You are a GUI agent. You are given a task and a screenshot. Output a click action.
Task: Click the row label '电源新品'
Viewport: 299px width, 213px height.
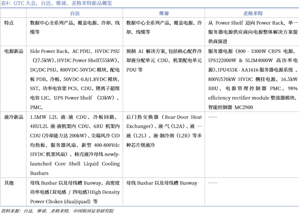point(14,51)
